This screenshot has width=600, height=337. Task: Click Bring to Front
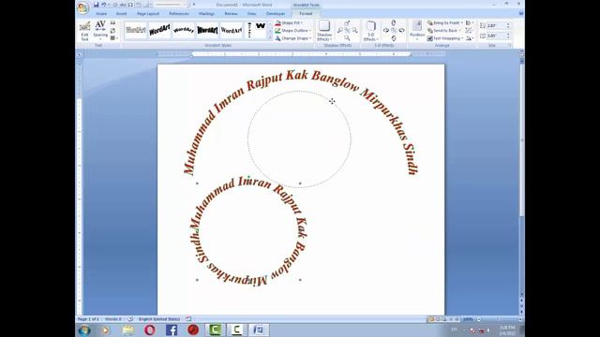[445, 22]
